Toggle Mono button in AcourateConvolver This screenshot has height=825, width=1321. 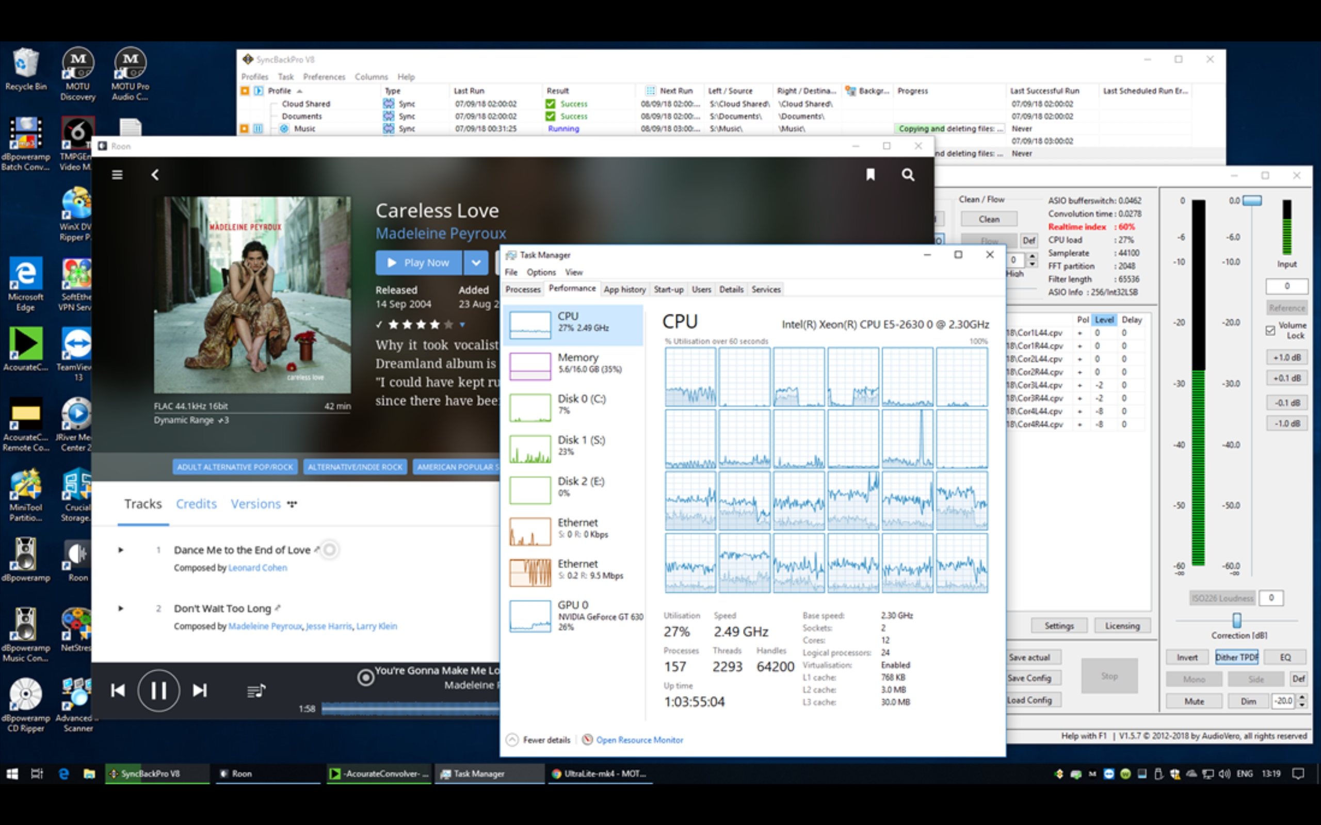1194,679
